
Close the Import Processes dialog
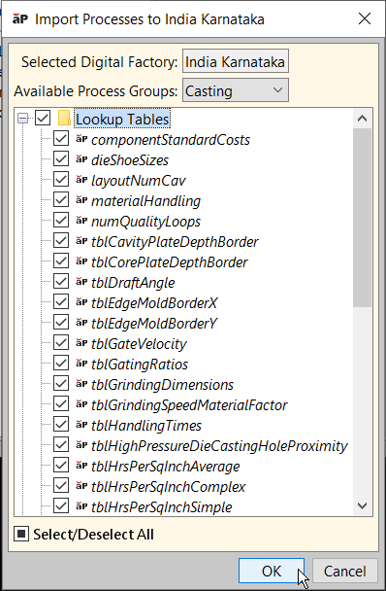[x=365, y=18]
